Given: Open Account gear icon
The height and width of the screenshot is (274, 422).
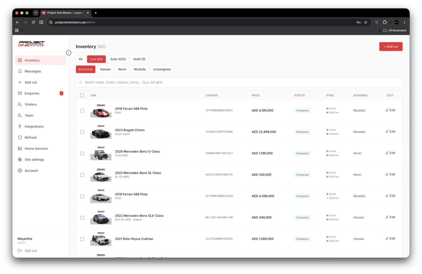Looking at the screenshot, I should point(20,171).
